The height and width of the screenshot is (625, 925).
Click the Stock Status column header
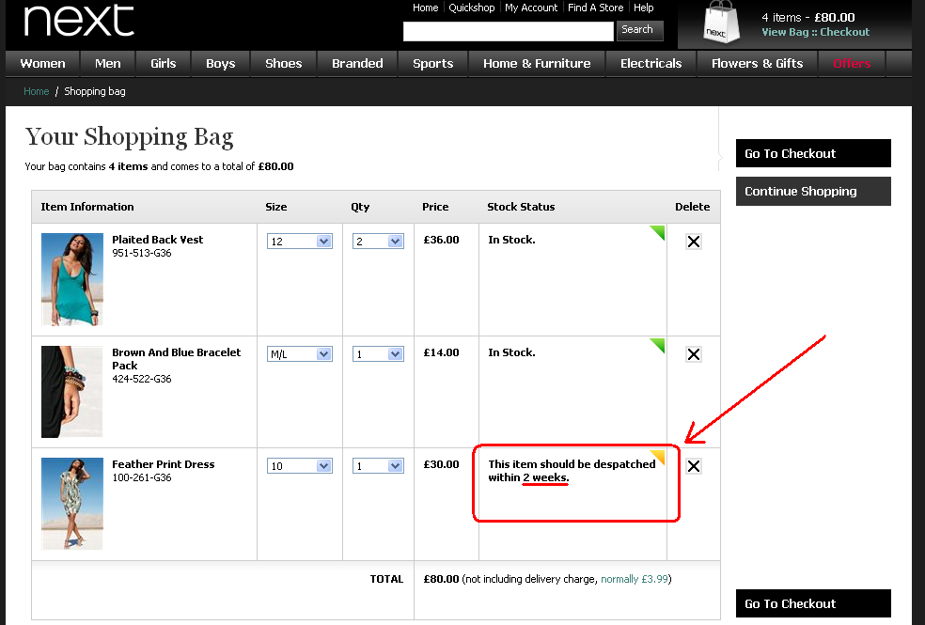coord(521,207)
